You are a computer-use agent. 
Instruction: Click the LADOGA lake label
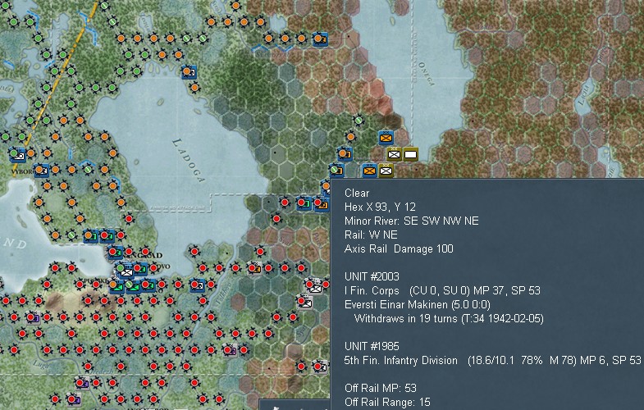click(188, 161)
